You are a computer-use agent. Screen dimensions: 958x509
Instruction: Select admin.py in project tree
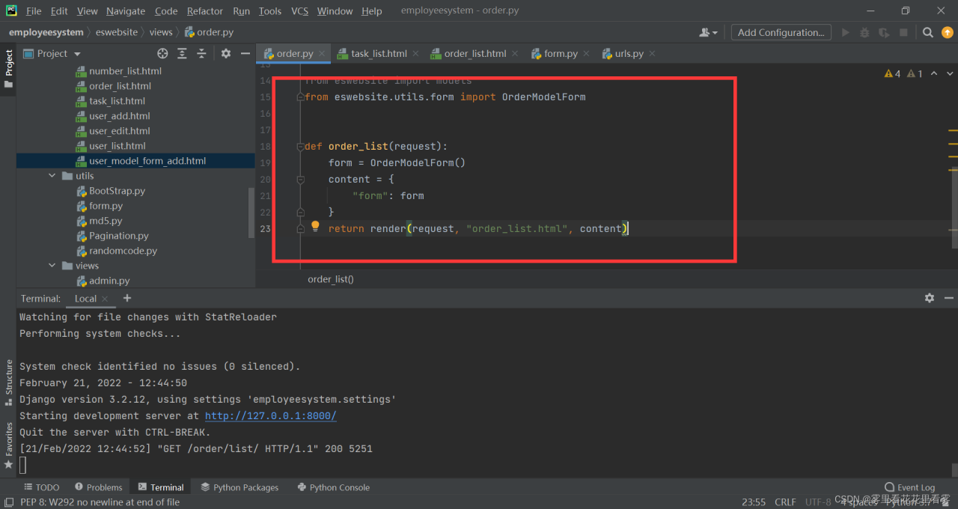point(103,281)
